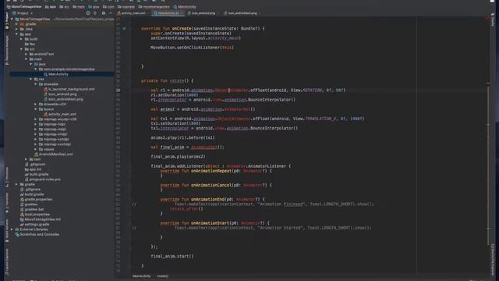Image resolution: width=499 pixels, height=281 pixels.
Task: Click final_anim.start() line in the editor
Action: (x=172, y=256)
